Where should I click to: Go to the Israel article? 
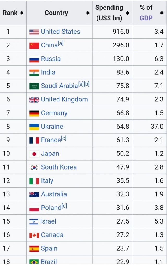pyautogui.click(x=48, y=221)
